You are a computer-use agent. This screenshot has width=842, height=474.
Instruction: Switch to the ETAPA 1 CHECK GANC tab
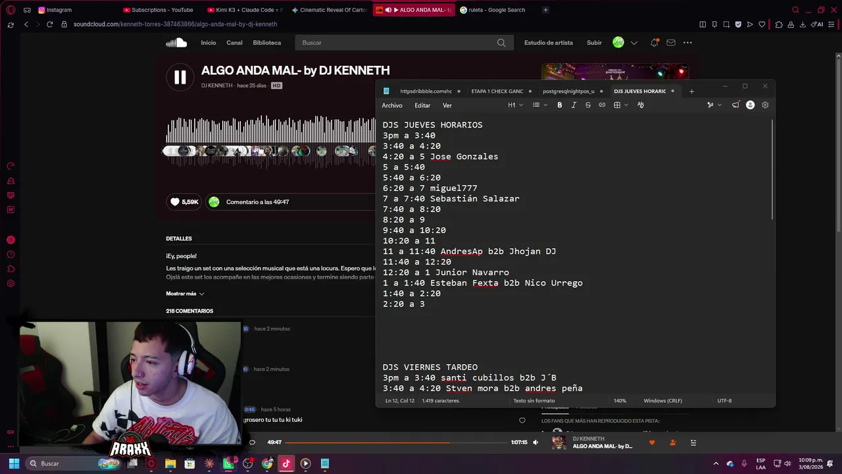pyautogui.click(x=497, y=92)
